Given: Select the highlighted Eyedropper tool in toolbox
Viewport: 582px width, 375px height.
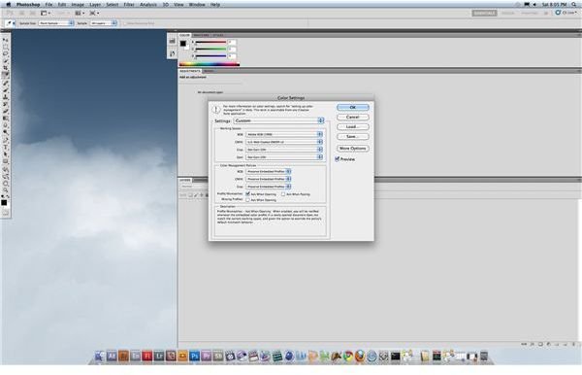Looking at the screenshot, I should (5, 75).
